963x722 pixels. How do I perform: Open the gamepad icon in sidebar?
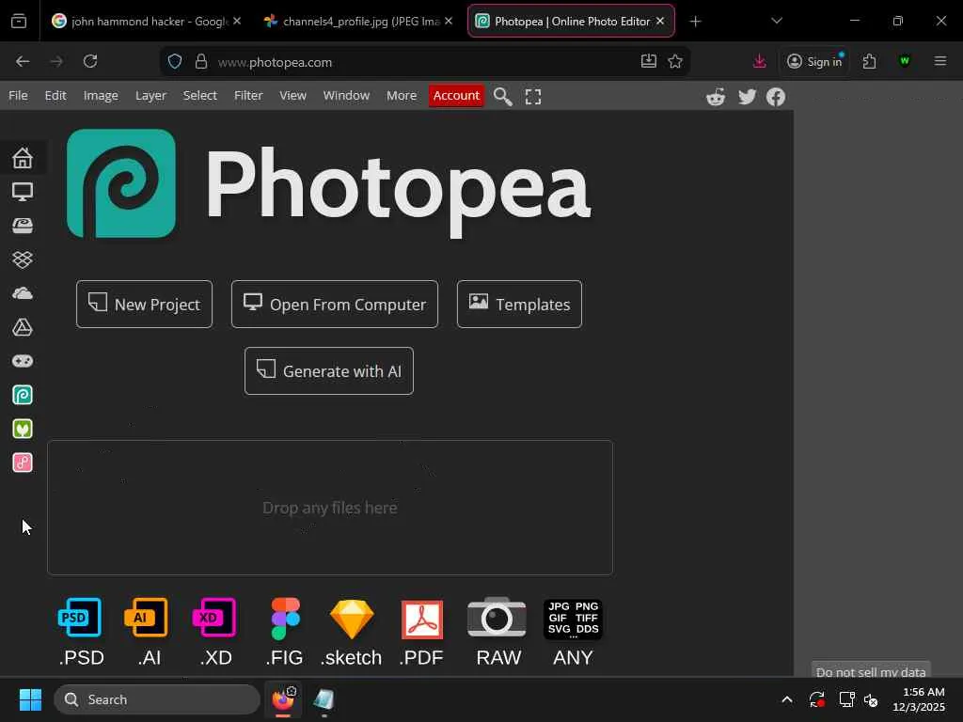coord(23,361)
